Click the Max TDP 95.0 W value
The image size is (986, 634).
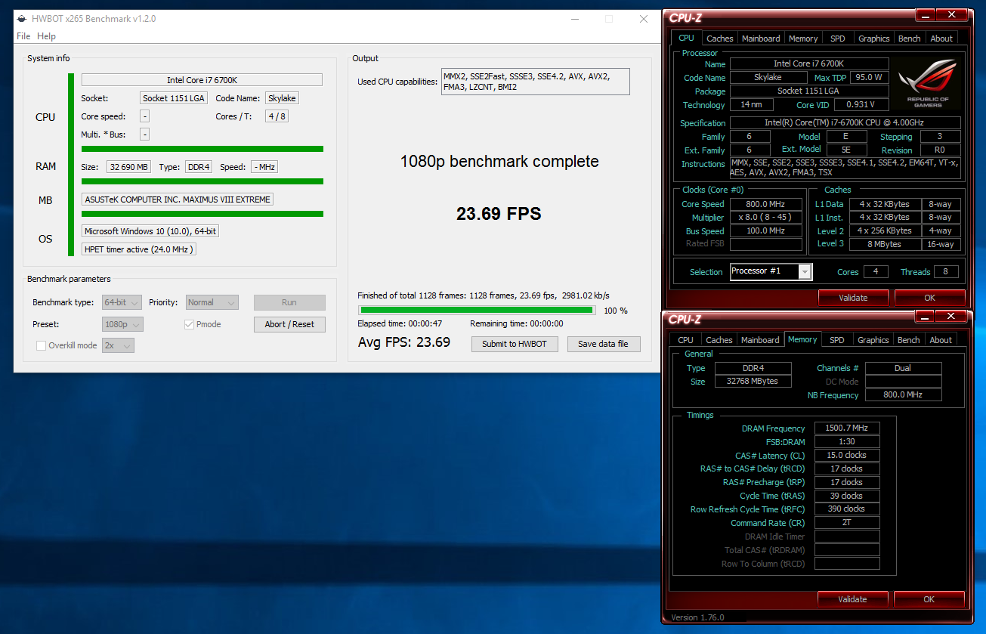pyautogui.click(x=870, y=78)
